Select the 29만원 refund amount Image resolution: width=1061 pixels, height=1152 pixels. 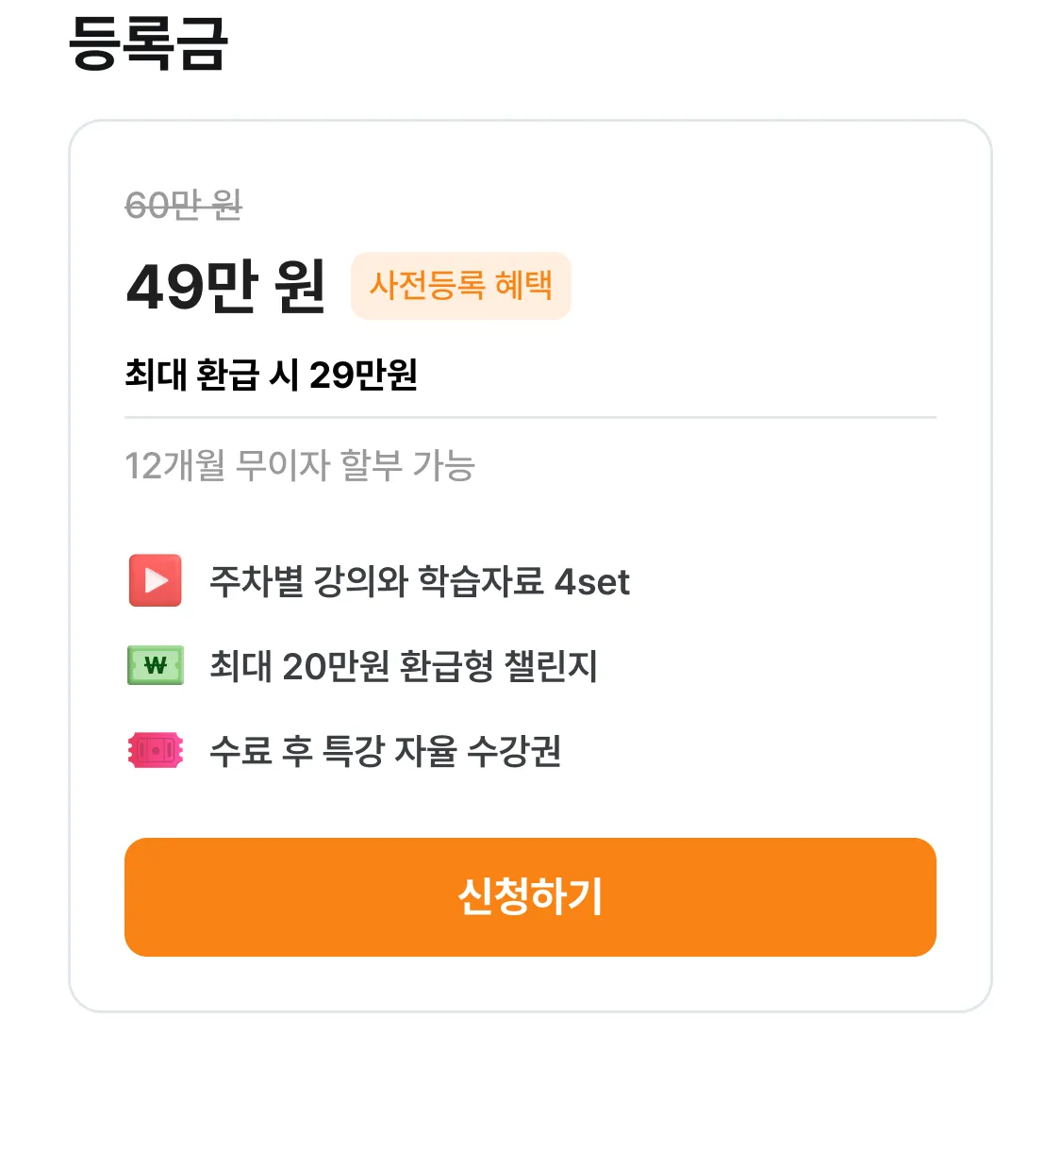click(363, 375)
